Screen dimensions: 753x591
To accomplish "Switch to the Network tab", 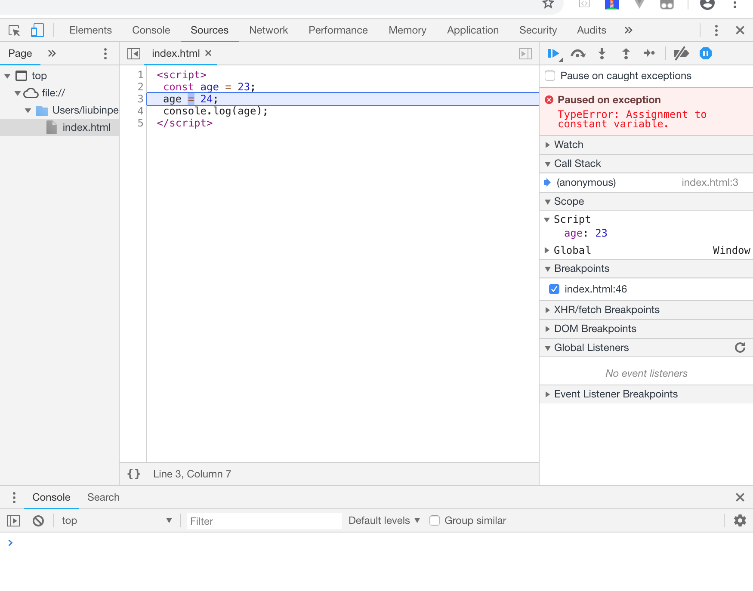I will (x=268, y=30).
